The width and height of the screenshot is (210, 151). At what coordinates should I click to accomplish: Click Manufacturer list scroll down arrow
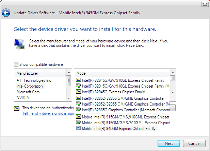(69, 98)
